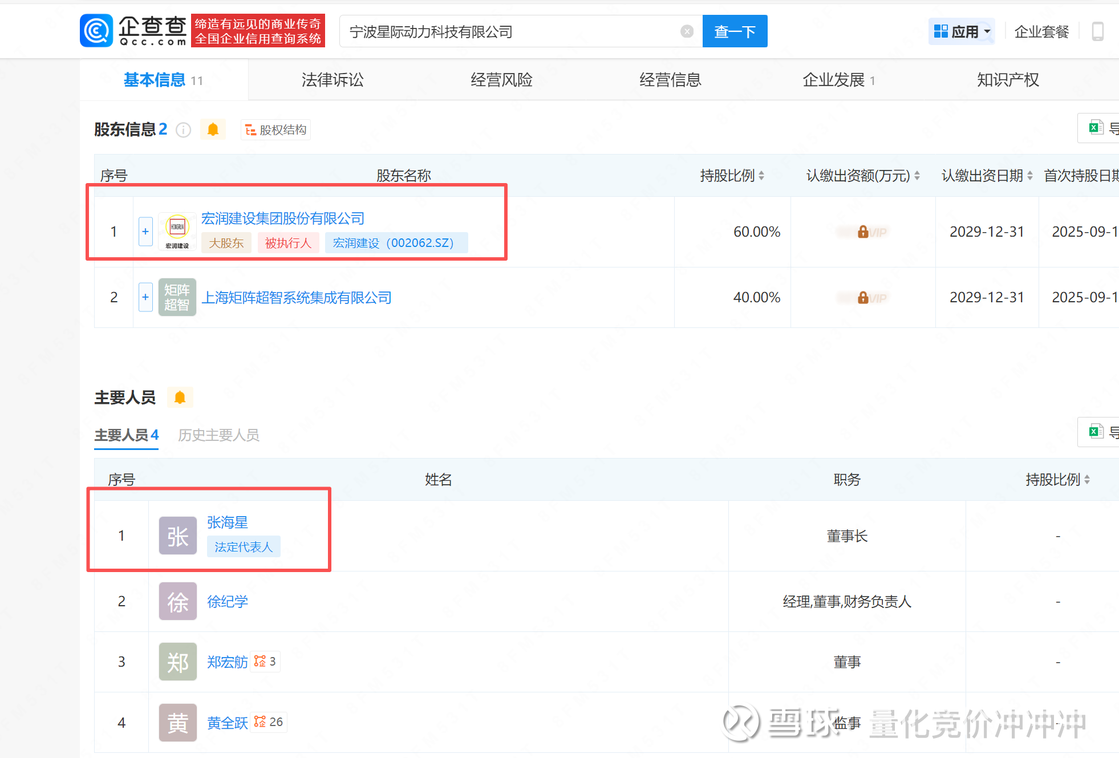Toggle the bell alert beside 股东信息
Screen dimensions: 1119x758
[x=213, y=129]
